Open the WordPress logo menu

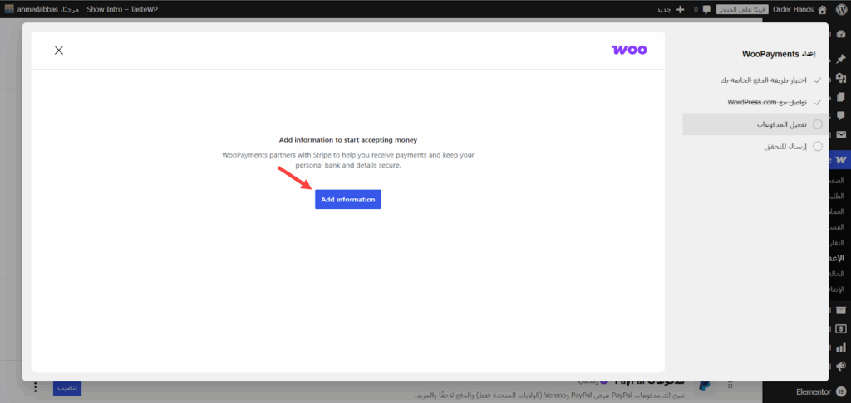[839, 9]
